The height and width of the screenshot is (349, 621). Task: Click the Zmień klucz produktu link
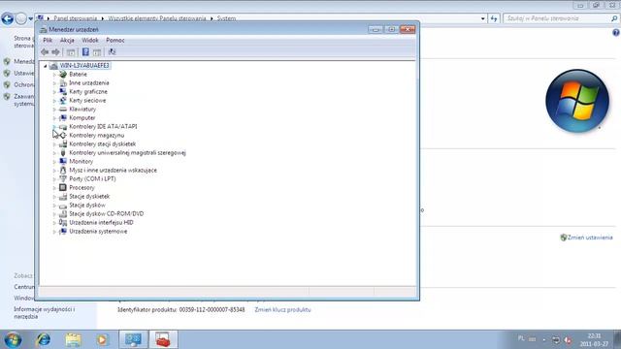282,309
